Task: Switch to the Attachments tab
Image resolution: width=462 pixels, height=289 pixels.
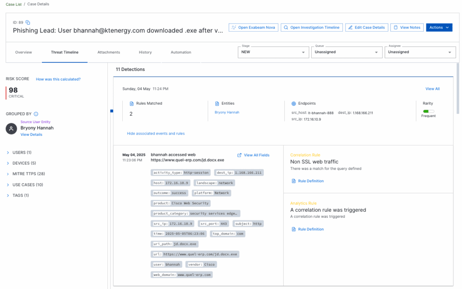Action: tap(108, 52)
